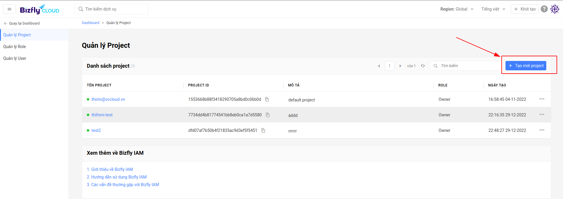Click the Tạo mới project button
The width and height of the screenshot is (563, 199).
click(x=526, y=66)
